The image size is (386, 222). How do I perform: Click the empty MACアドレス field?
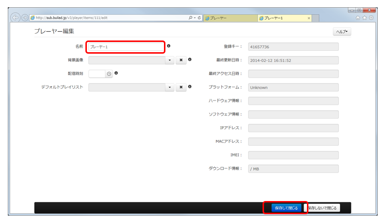pyautogui.click(x=293, y=141)
